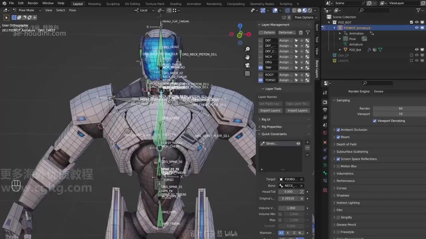This screenshot has width=426, height=239.
Task: Toggle camera view gizmo icon
Action: pyautogui.click(x=247, y=65)
